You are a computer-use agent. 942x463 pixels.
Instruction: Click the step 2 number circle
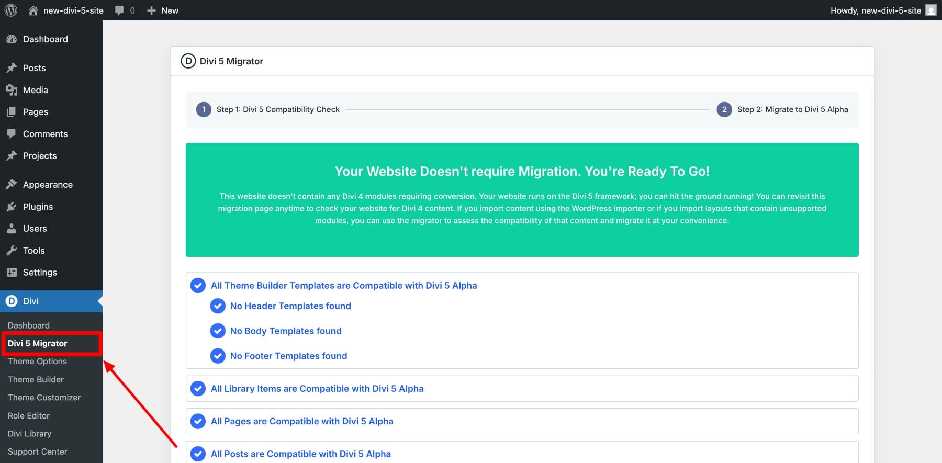[x=724, y=109]
